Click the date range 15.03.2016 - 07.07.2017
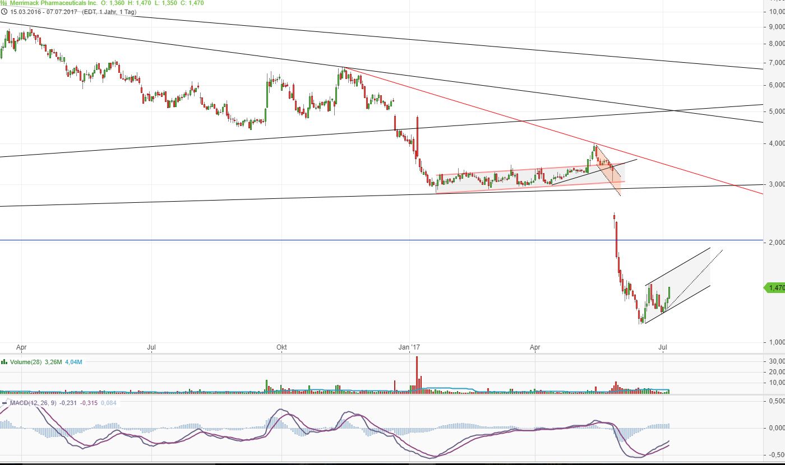 43,12
